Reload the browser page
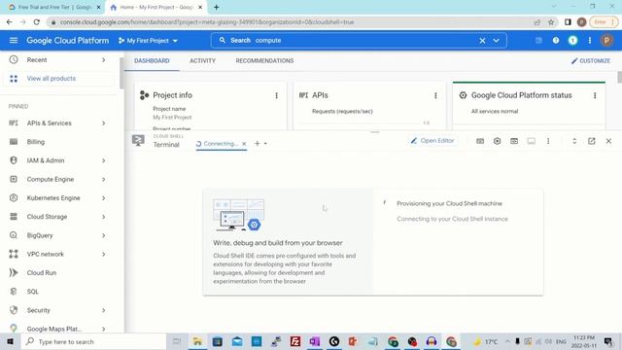This screenshot has height=350, width=622. tap(37, 22)
